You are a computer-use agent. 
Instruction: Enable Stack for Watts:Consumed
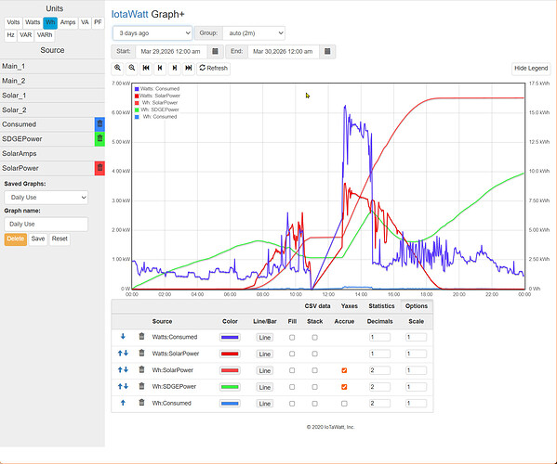314,338
